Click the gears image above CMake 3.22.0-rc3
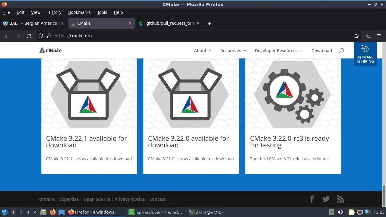386x217 pixels. coord(293,94)
